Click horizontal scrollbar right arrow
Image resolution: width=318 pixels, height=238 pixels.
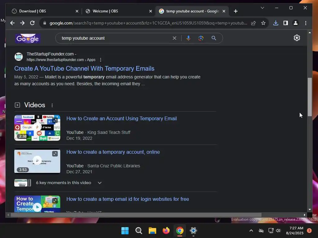point(304,215)
